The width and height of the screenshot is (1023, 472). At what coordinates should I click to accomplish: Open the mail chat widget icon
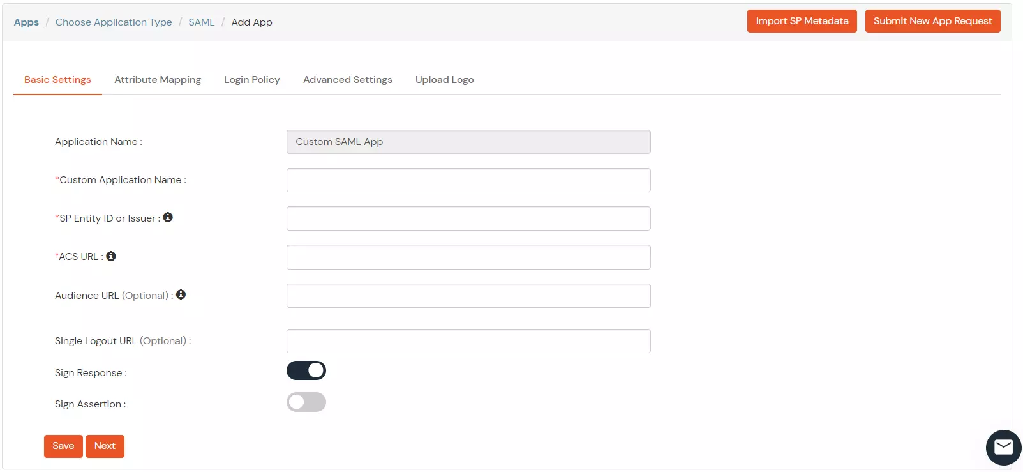click(x=1003, y=447)
